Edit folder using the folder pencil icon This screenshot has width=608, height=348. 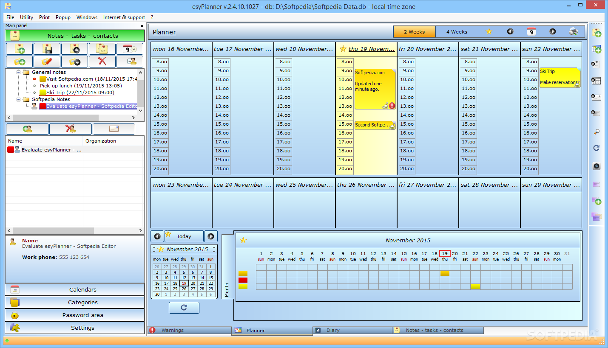[47, 62]
